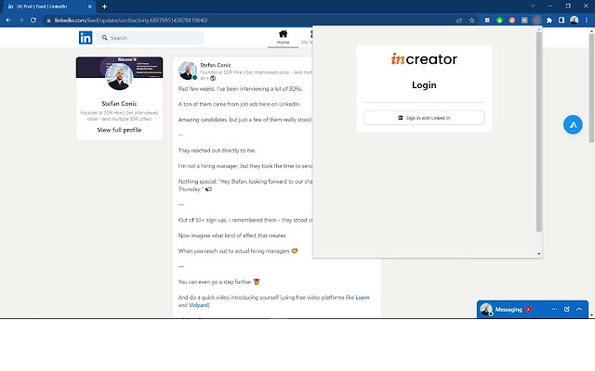595x371 pixels.
Task: Go back with browser back arrow
Action: 8,20
